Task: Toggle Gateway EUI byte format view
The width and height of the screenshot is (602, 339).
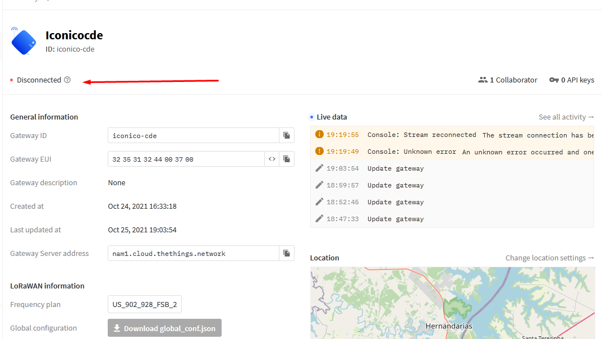Action: (272, 159)
